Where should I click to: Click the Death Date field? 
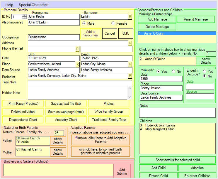click(106, 58)
